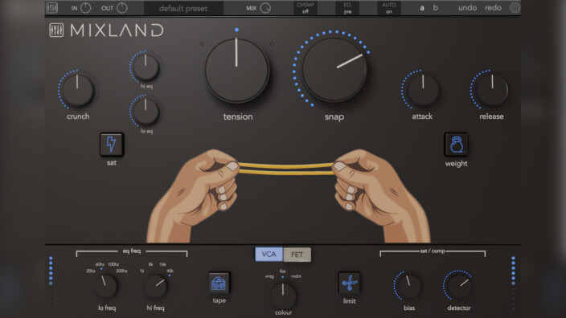Viewport: 566px width, 318px height.
Task: Click the large snap knob
Action: [334, 70]
